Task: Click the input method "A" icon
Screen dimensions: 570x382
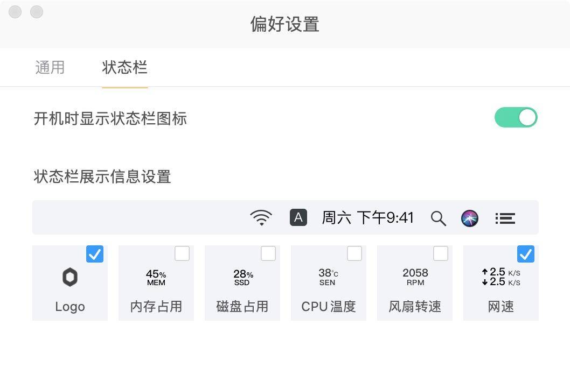Action: 298,218
